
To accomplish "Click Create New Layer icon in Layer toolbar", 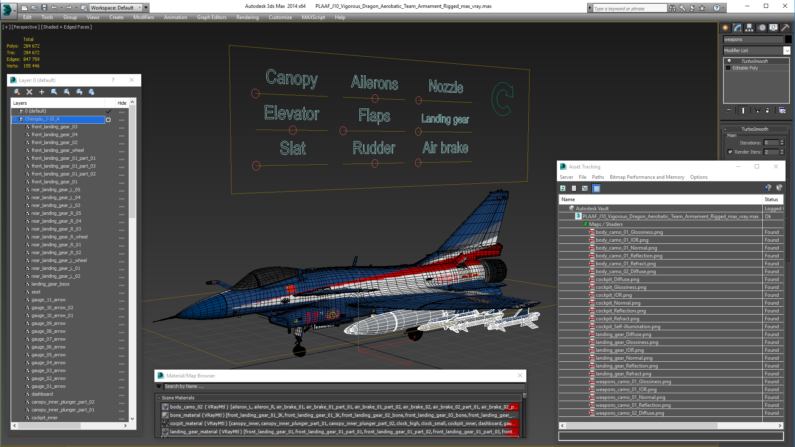I will tap(17, 92).
